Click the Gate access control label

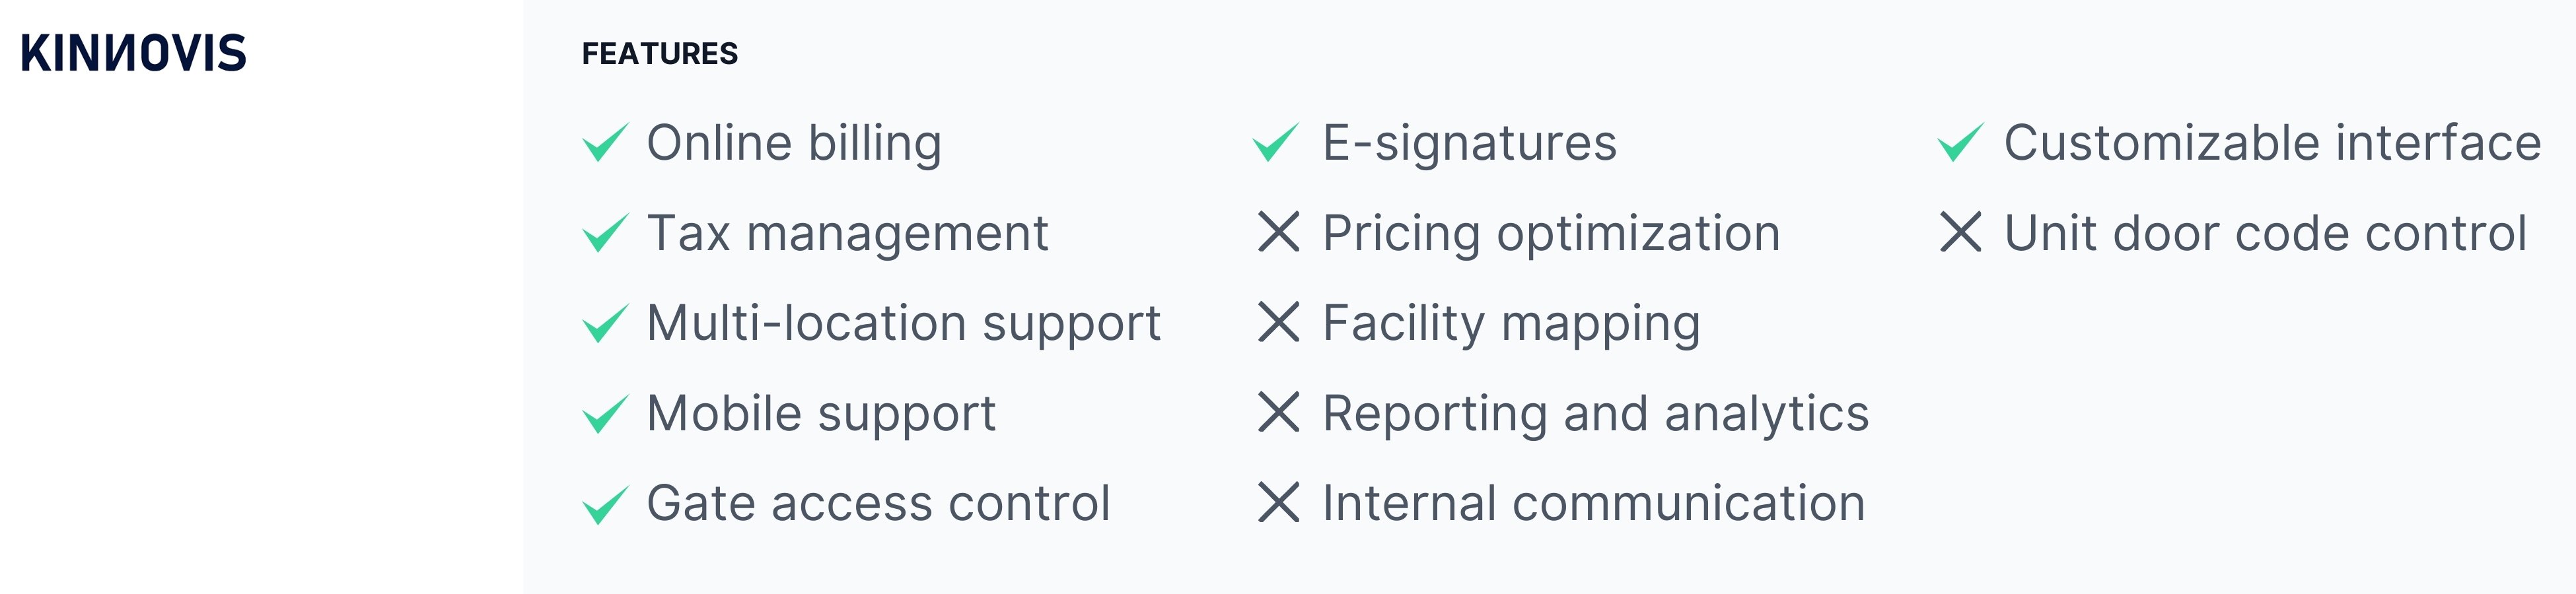tap(878, 503)
